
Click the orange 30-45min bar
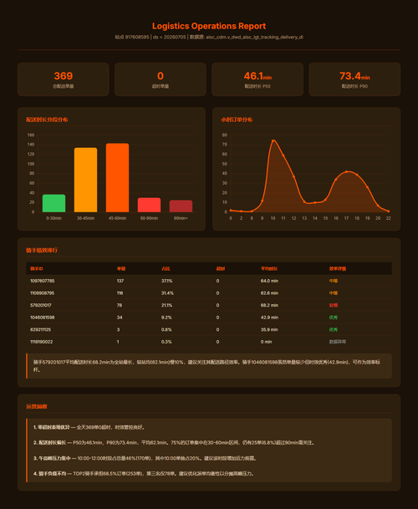[86, 180]
